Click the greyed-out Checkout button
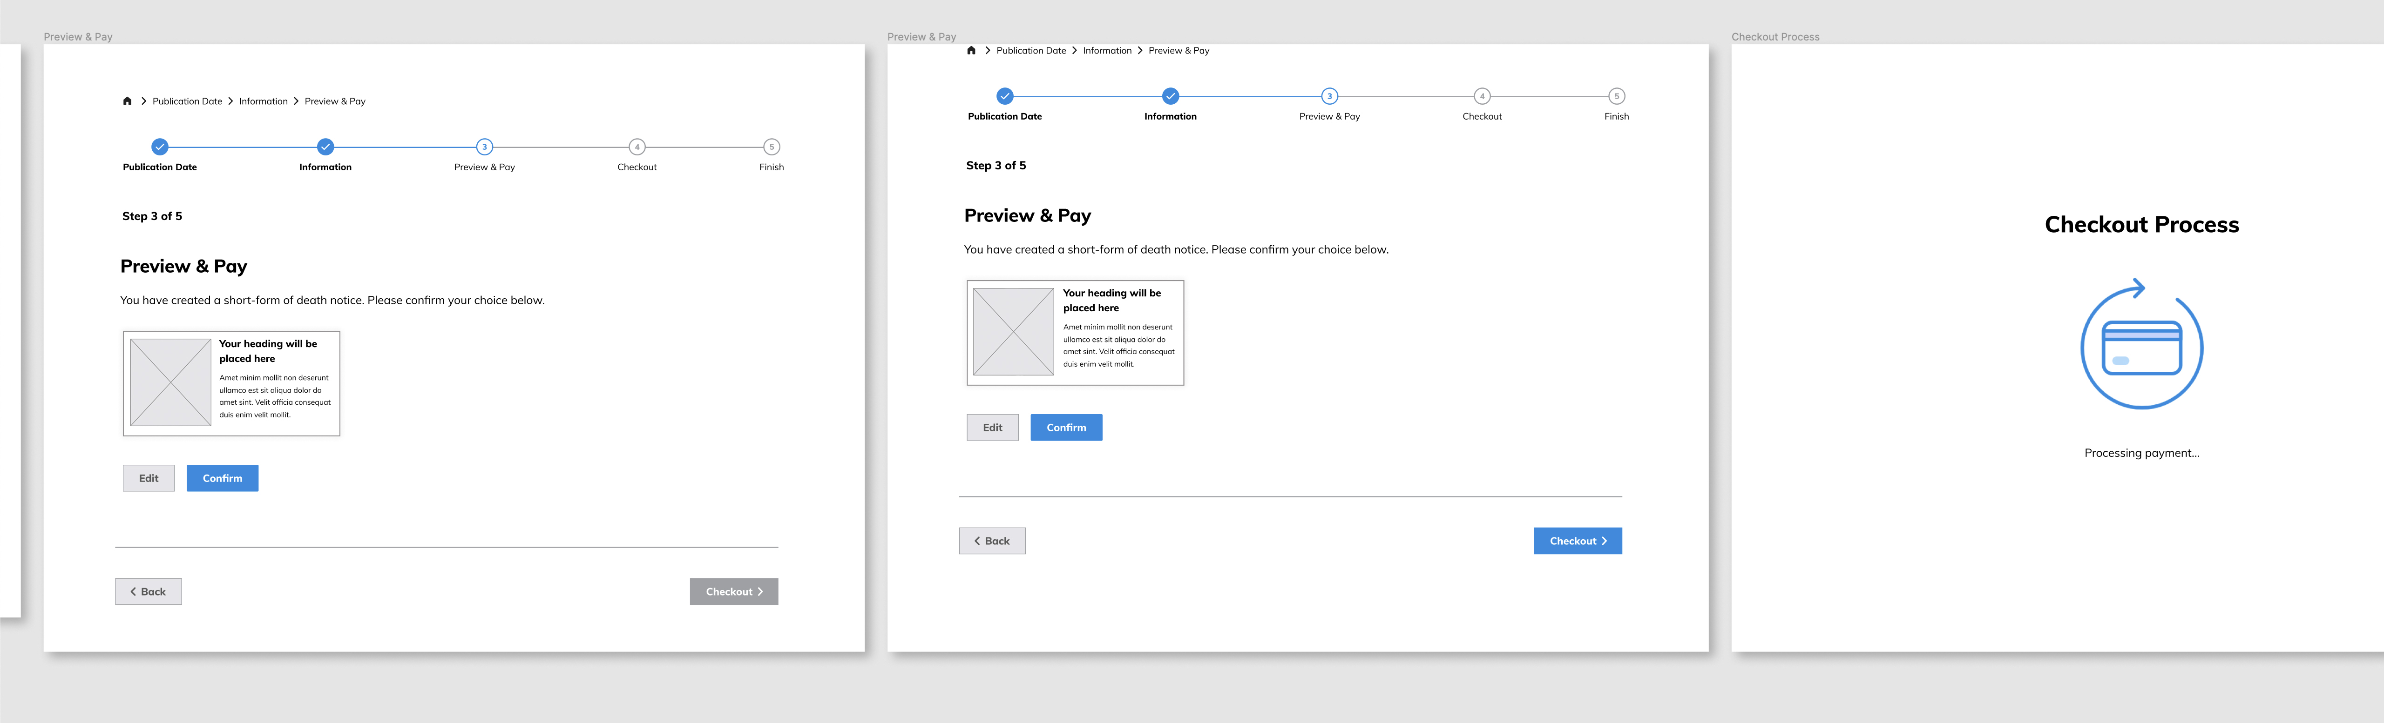2384x723 pixels. [x=734, y=592]
